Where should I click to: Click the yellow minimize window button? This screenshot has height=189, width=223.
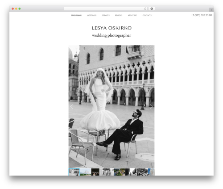click(16, 9)
